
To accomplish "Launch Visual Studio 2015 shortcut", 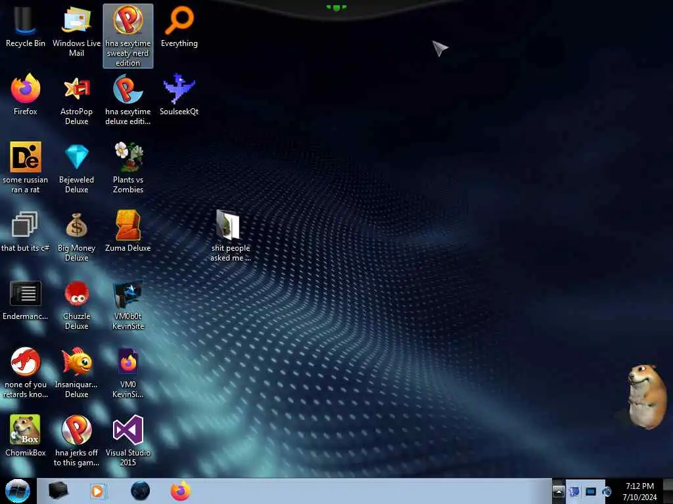I will [x=128, y=440].
